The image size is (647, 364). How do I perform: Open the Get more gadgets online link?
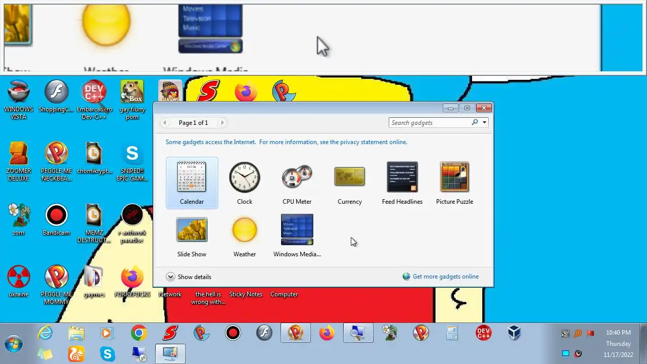point(441,277)
